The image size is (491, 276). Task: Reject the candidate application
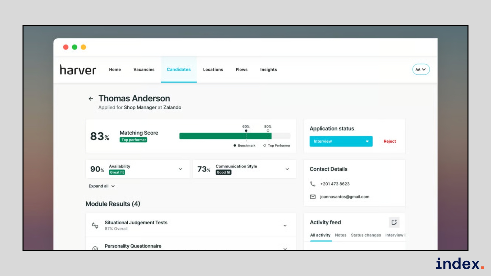coord(389,141)
